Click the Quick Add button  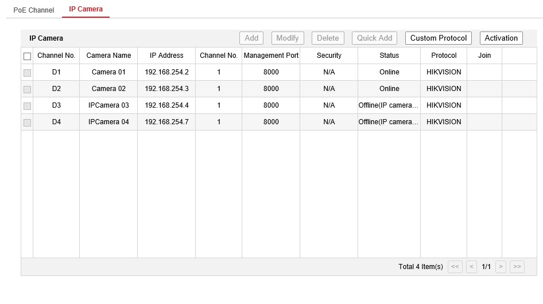(374, 38)
